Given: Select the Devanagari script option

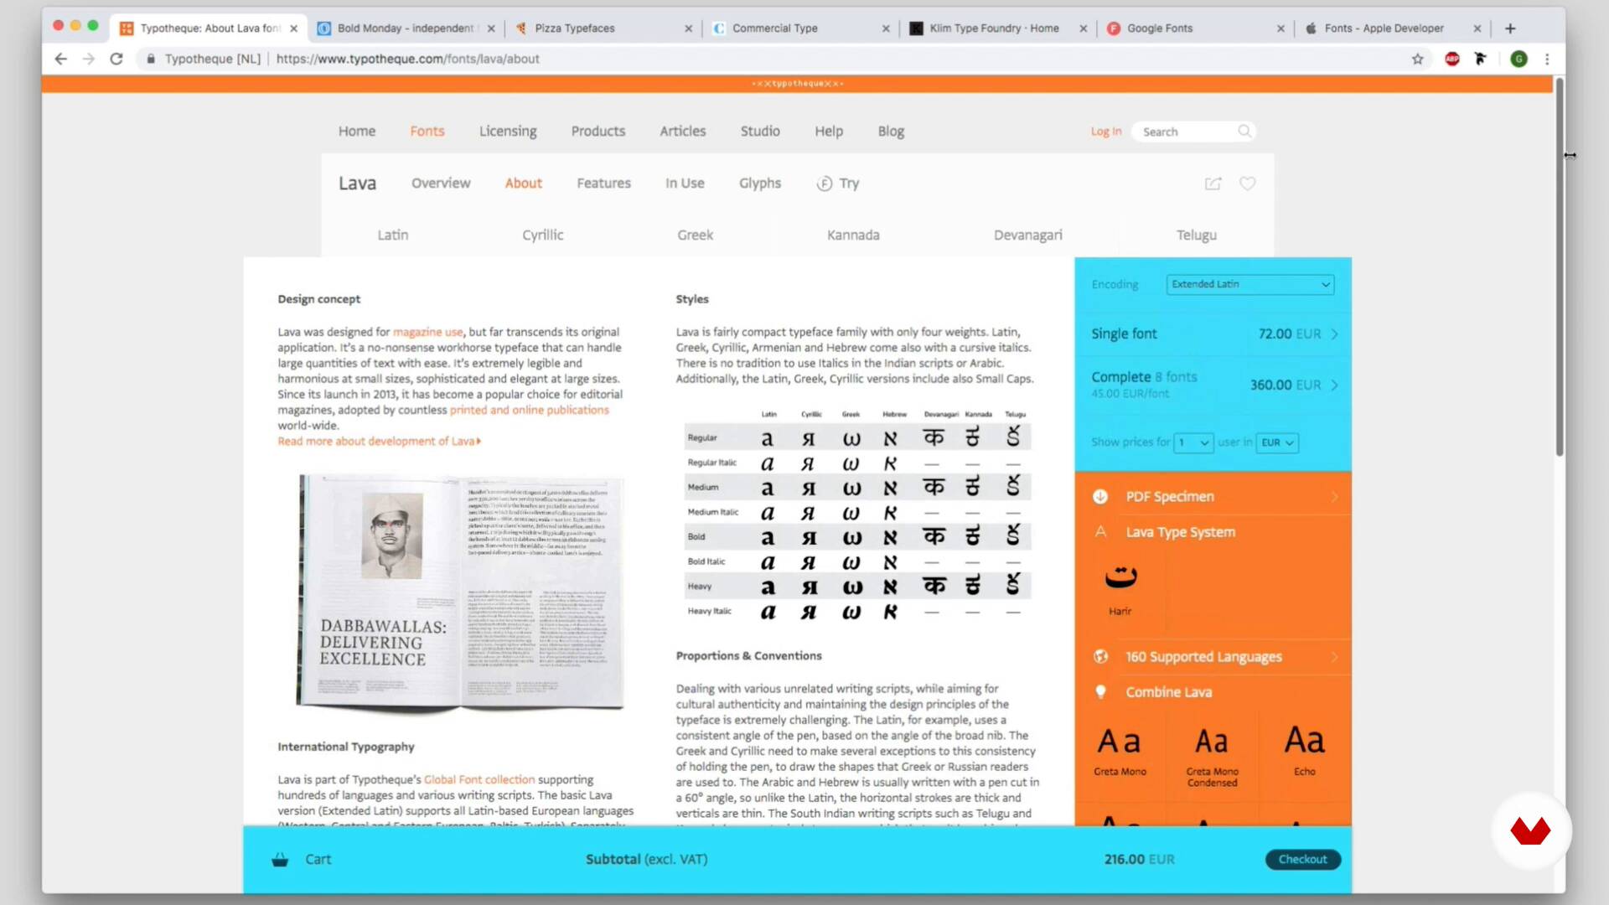Looking at the screenshot, I should tap(1028, 235).
